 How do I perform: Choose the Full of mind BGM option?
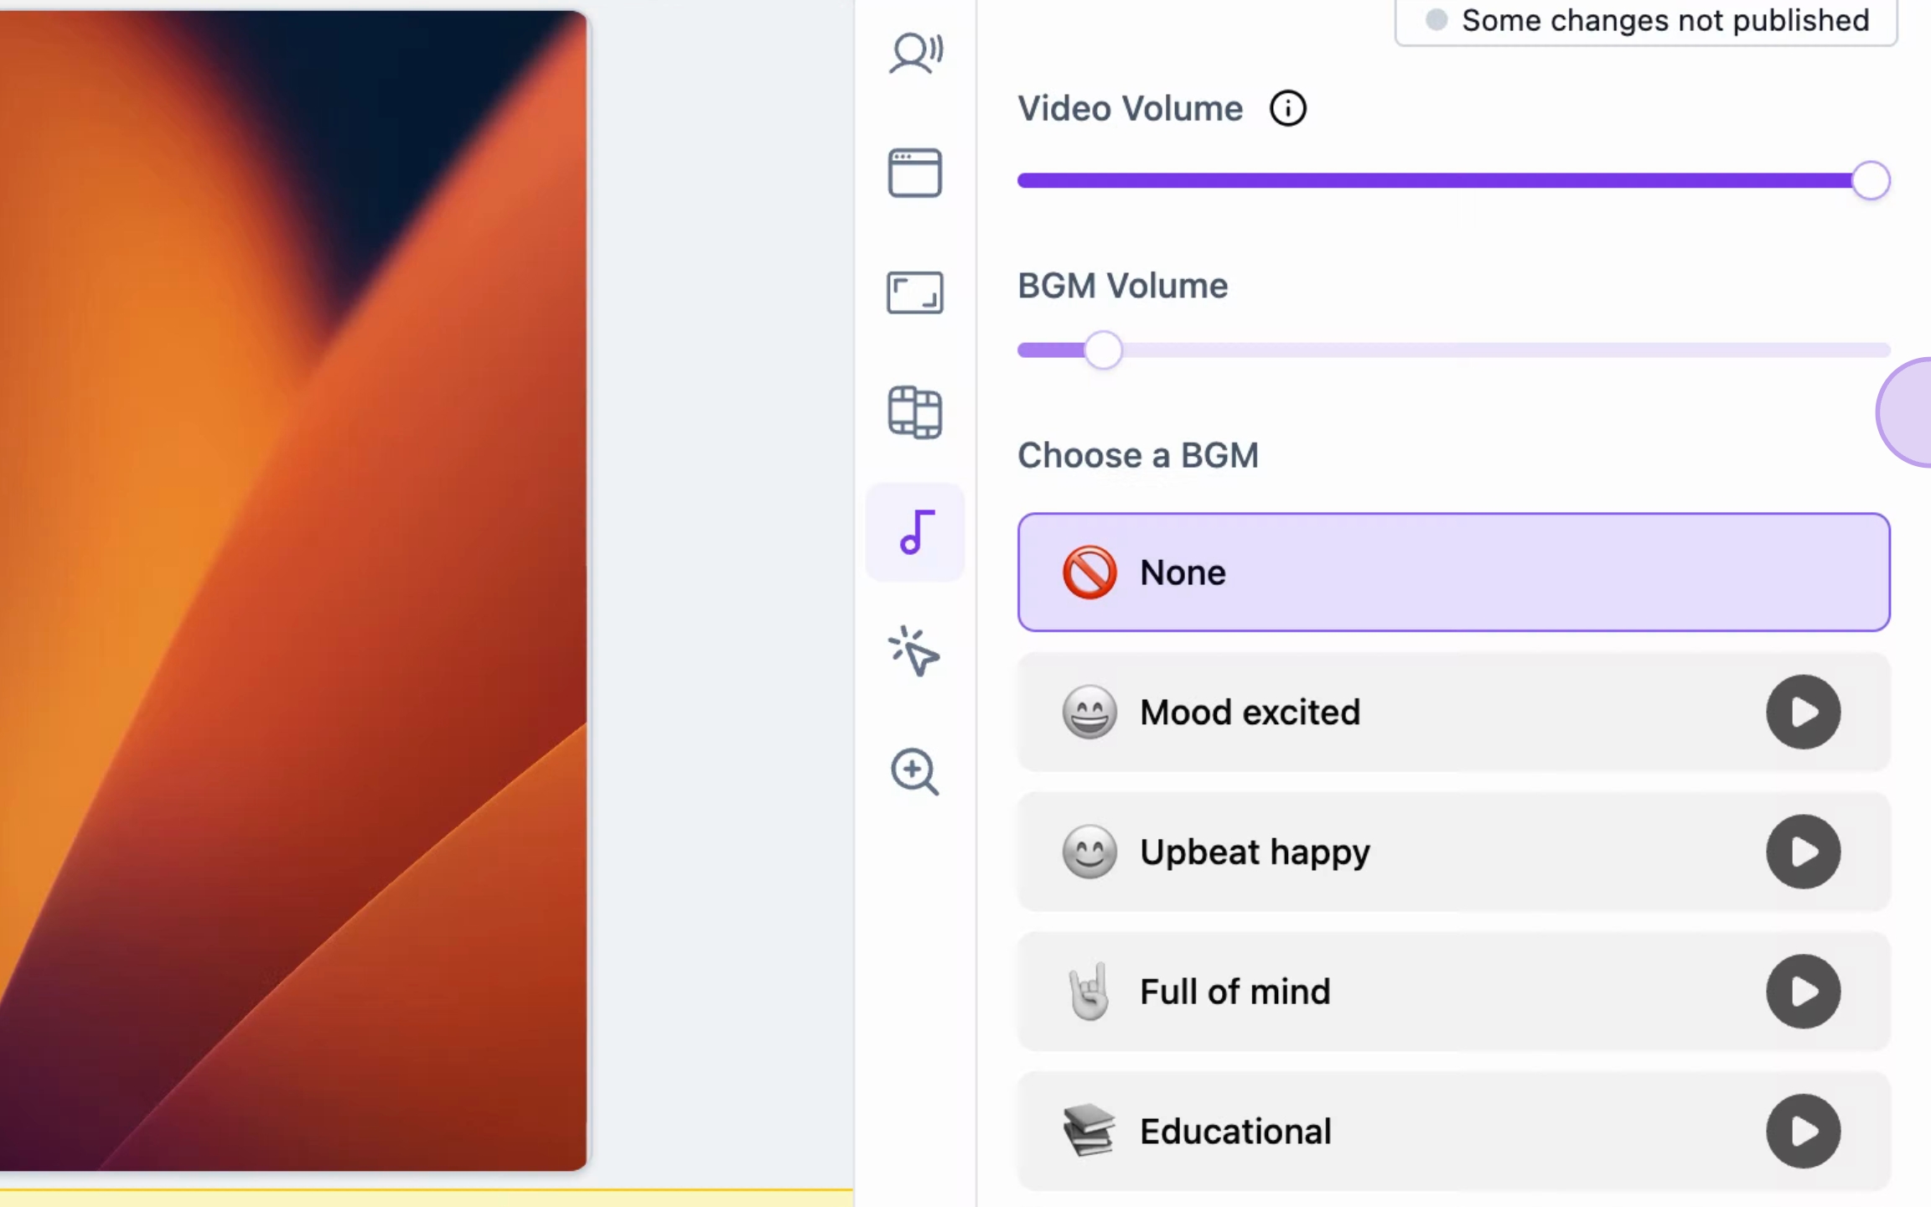point(1454,992)
